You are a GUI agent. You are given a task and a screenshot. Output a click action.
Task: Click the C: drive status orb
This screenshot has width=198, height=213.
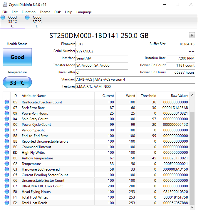[3, 17]
